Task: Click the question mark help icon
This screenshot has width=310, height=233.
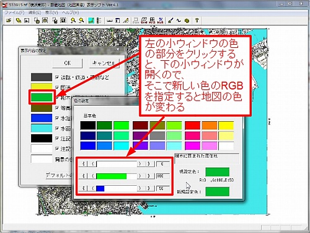Action: coord(197,21)
